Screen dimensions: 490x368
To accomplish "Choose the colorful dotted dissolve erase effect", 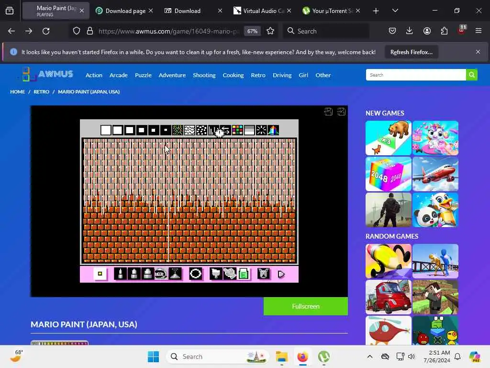I will (x=178, y=130).
